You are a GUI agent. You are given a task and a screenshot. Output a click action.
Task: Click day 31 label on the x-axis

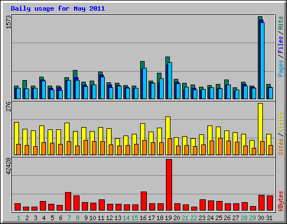(269, 218)
